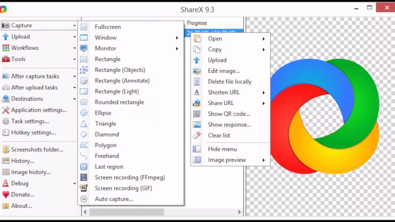Open Application settings...
The height and width of the screenshot is (222, 395).
(x=39, y=110)
